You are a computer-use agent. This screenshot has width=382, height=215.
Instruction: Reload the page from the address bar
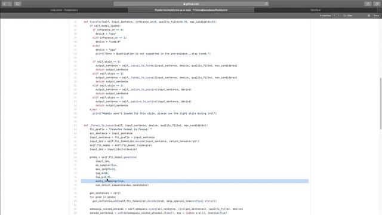(x=266, y=4)
